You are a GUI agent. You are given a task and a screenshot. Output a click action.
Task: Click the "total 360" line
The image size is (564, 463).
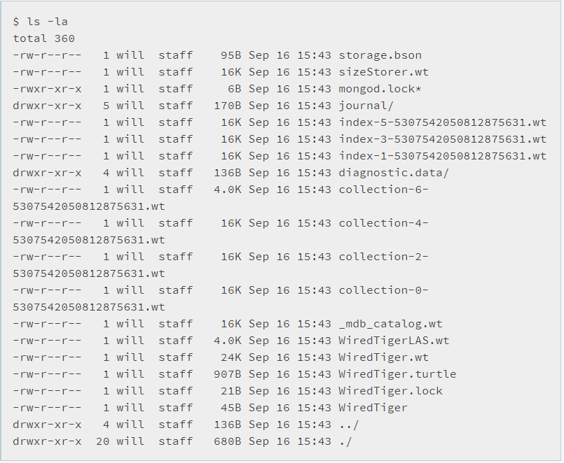[x=43, y=38]
